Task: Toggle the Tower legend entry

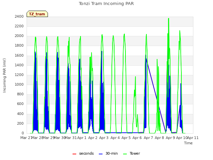Action: (x=131, y=153)
